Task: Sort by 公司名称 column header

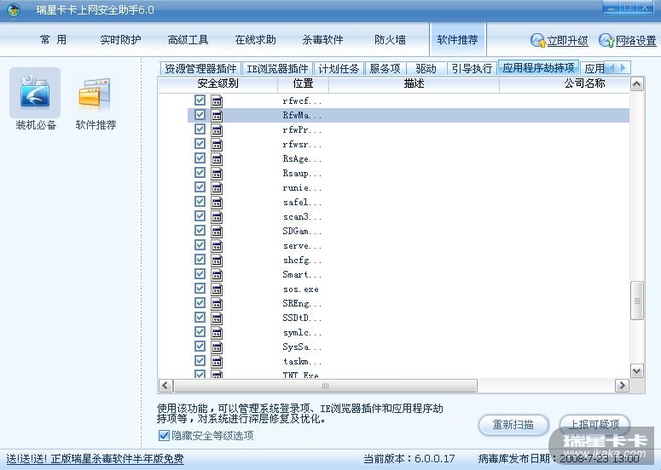Action: tap(565, 83)
